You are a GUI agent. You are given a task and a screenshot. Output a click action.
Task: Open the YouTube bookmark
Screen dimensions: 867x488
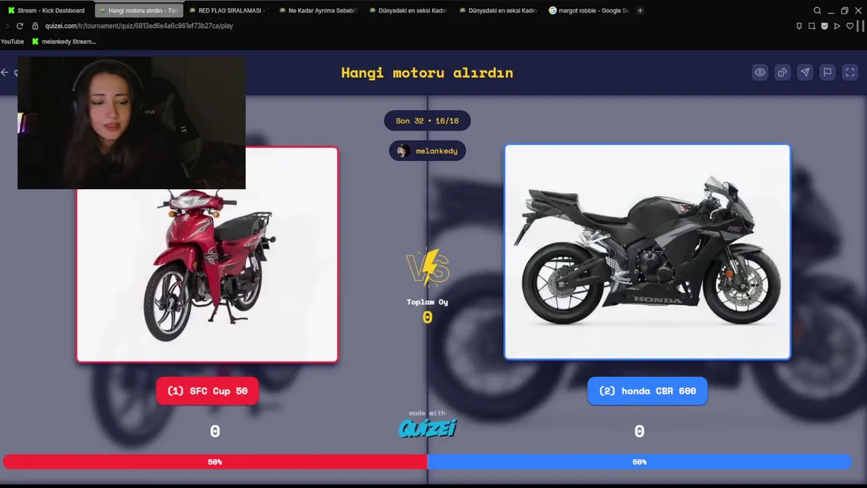(12, 41)
